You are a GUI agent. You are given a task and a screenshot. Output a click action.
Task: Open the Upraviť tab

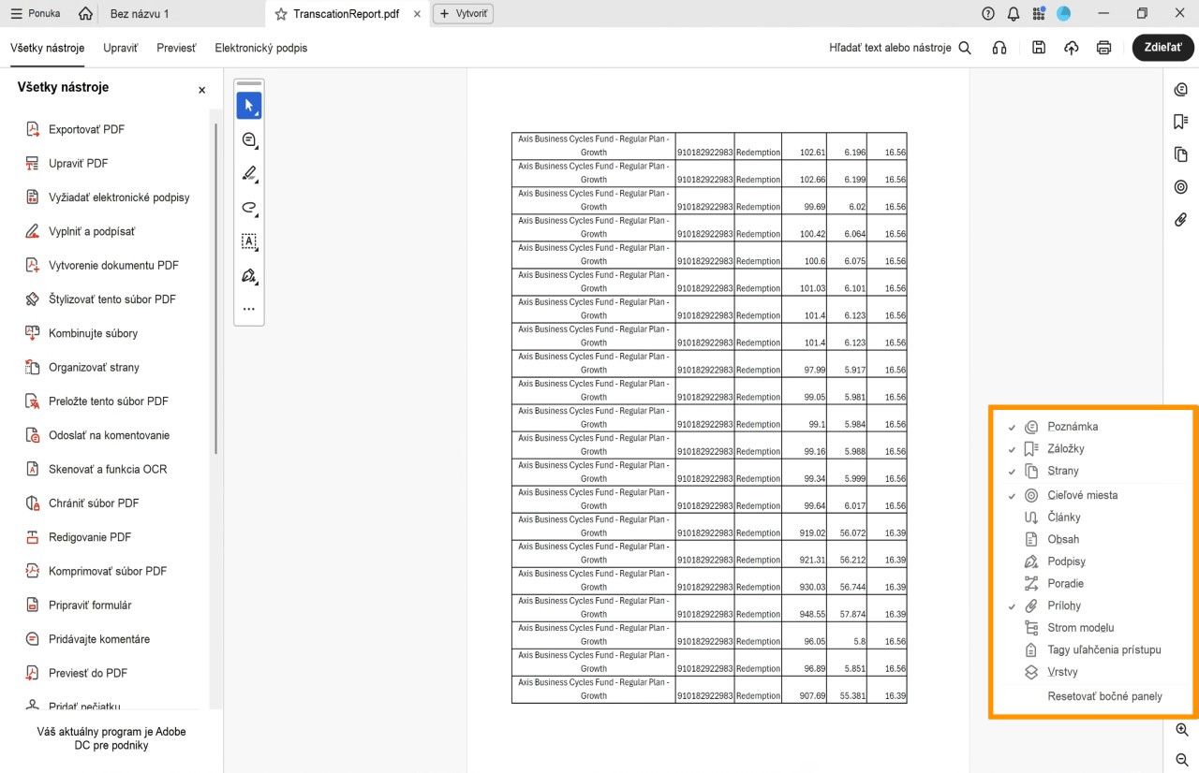click(x=121, y=48)
